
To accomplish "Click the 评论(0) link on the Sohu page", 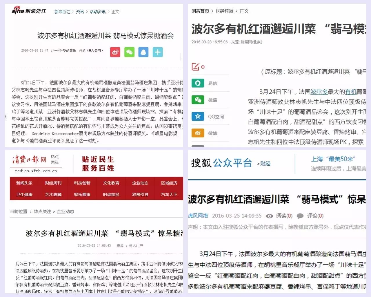I will (315, 216).
